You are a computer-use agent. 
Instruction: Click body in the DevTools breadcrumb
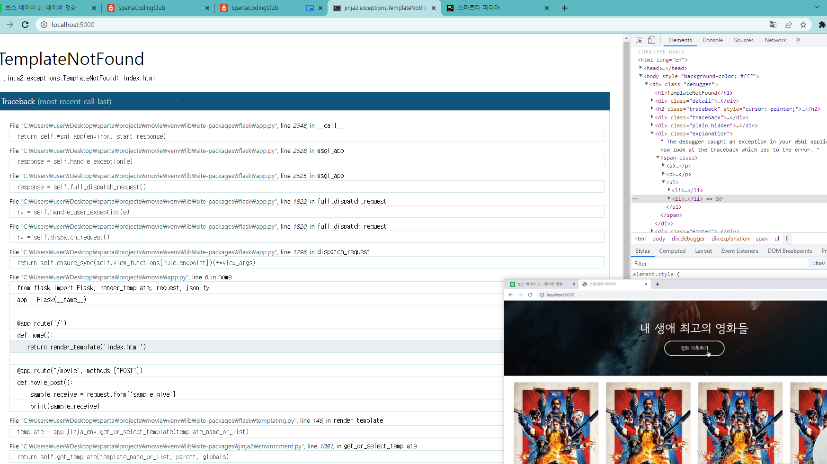(x=658, y=239)
